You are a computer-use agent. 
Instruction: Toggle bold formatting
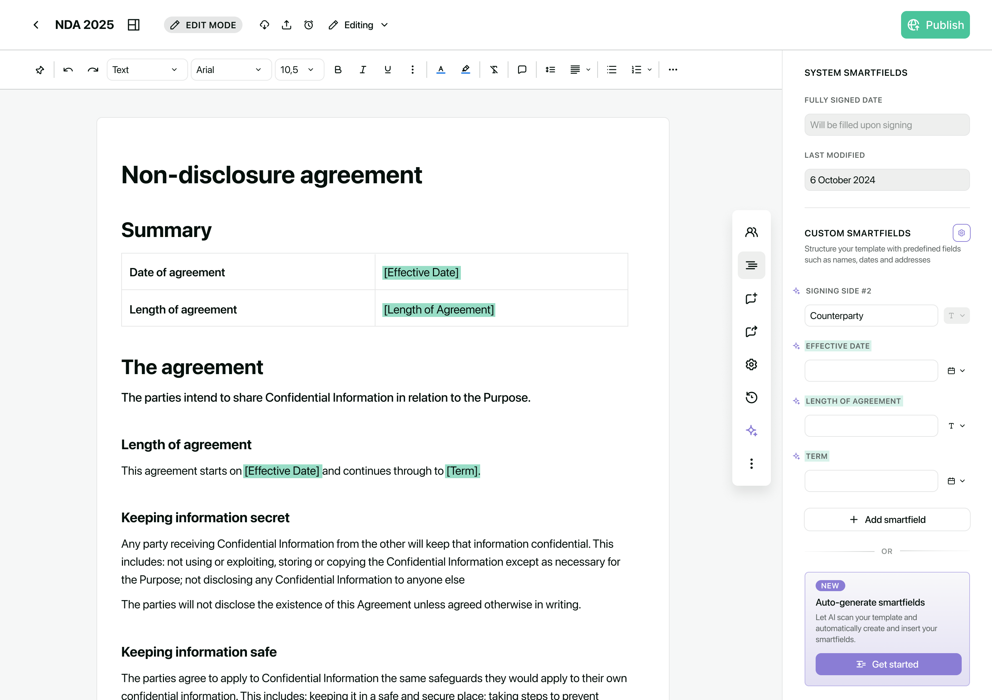338,70
